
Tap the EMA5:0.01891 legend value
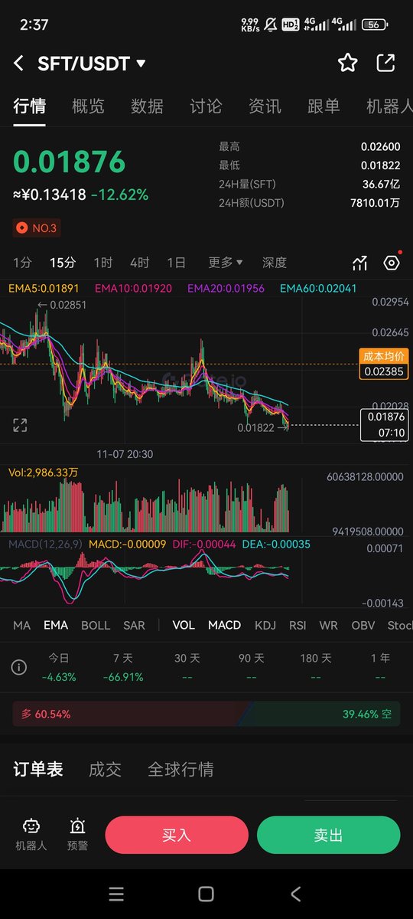[x=44, y=289]
